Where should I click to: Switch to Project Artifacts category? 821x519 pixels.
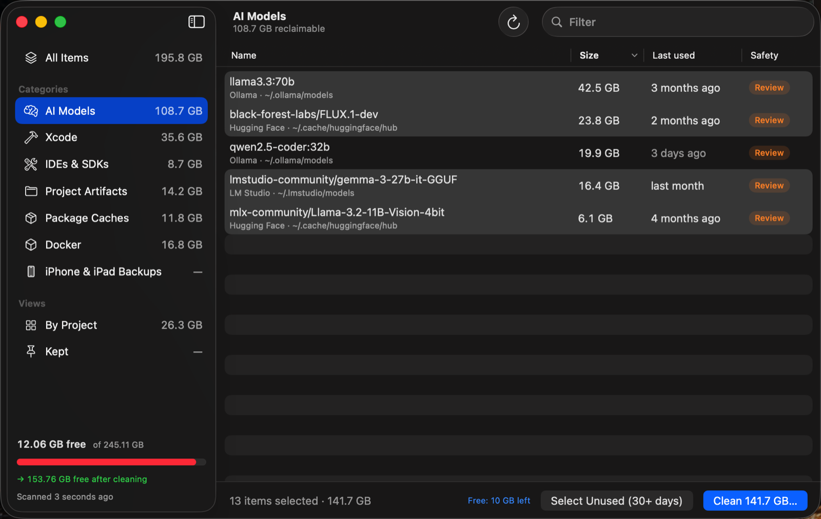point(111,191)
